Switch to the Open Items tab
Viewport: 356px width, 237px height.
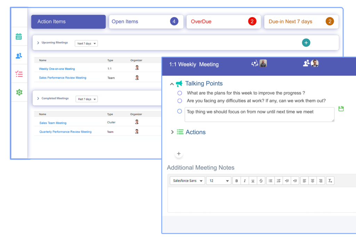pos(146,22)
